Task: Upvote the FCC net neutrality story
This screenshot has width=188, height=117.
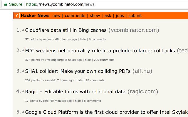Action: pos(23,50)
